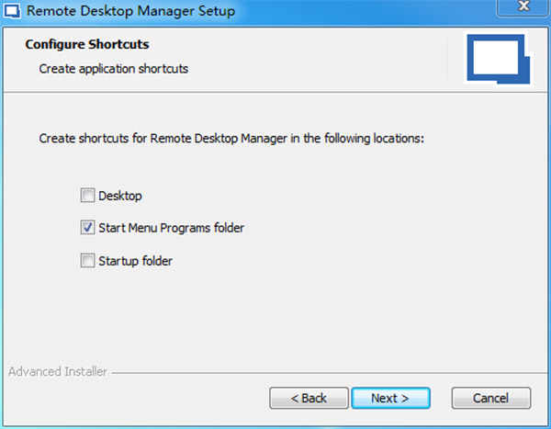Click the blue monitor logo in header

494,60
